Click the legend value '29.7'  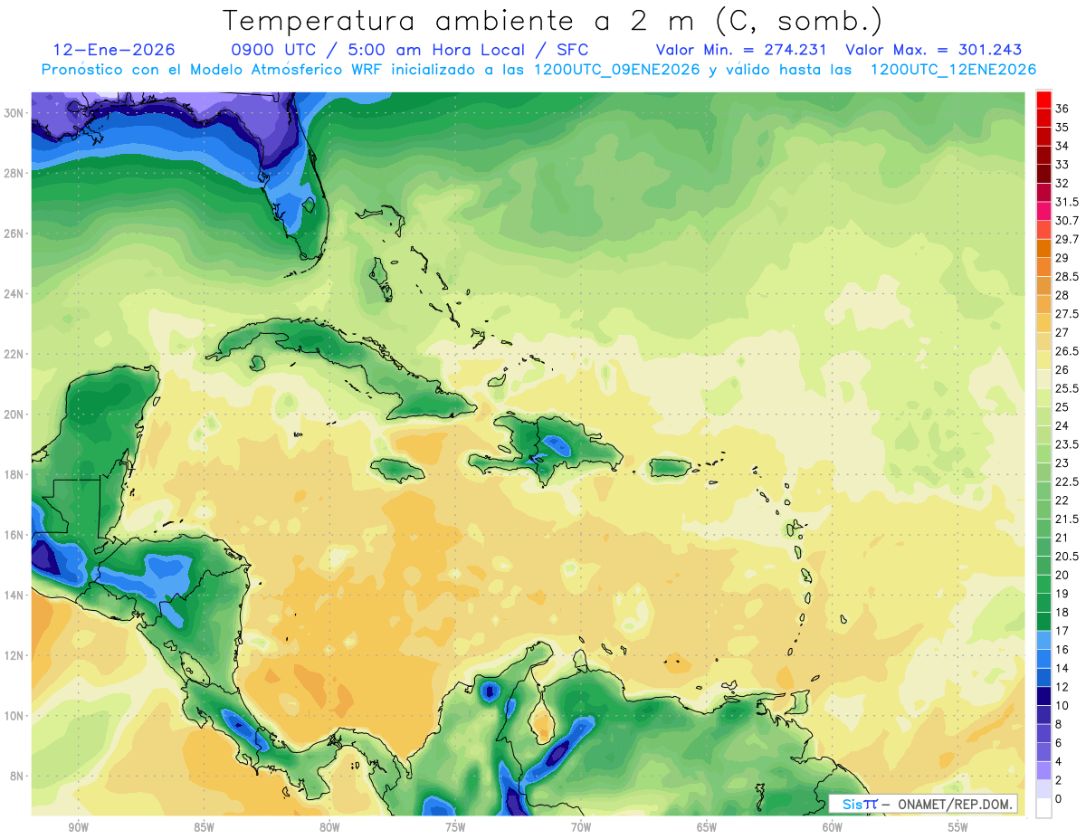1067,239
